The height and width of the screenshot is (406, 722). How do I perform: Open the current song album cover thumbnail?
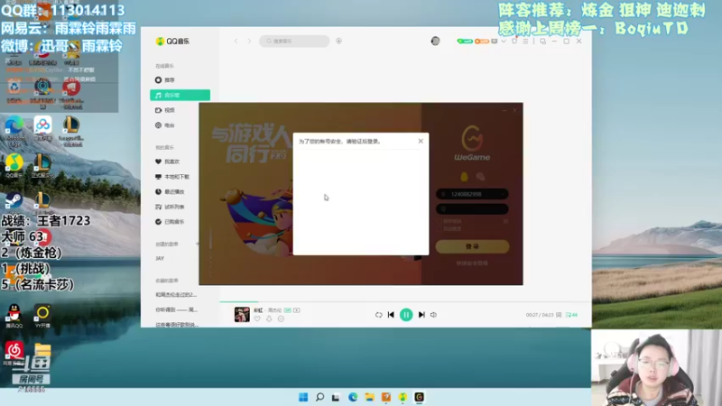click(x=242, y=314)
